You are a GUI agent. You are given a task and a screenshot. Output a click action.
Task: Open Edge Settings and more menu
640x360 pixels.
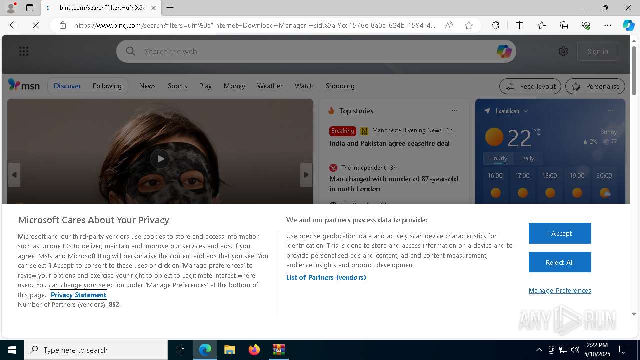608,25
